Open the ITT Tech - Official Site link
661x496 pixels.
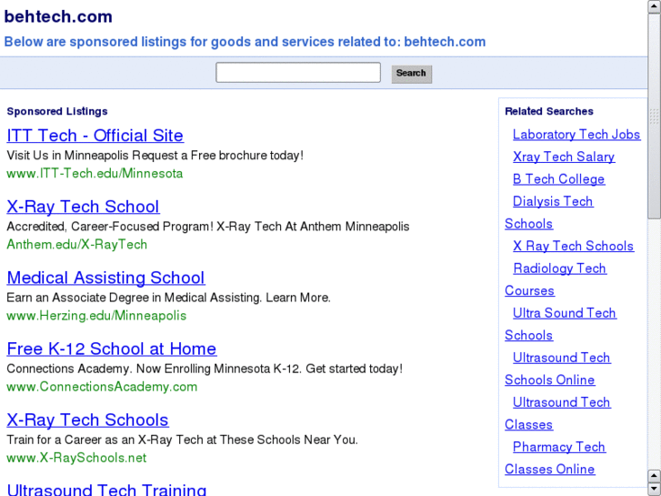pyautogui.click(x=95, y=136)
